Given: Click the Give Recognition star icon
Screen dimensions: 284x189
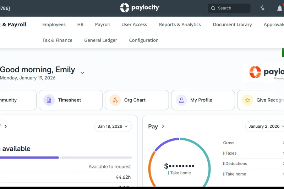Looking at the screenshot, I should click(247, 100).
